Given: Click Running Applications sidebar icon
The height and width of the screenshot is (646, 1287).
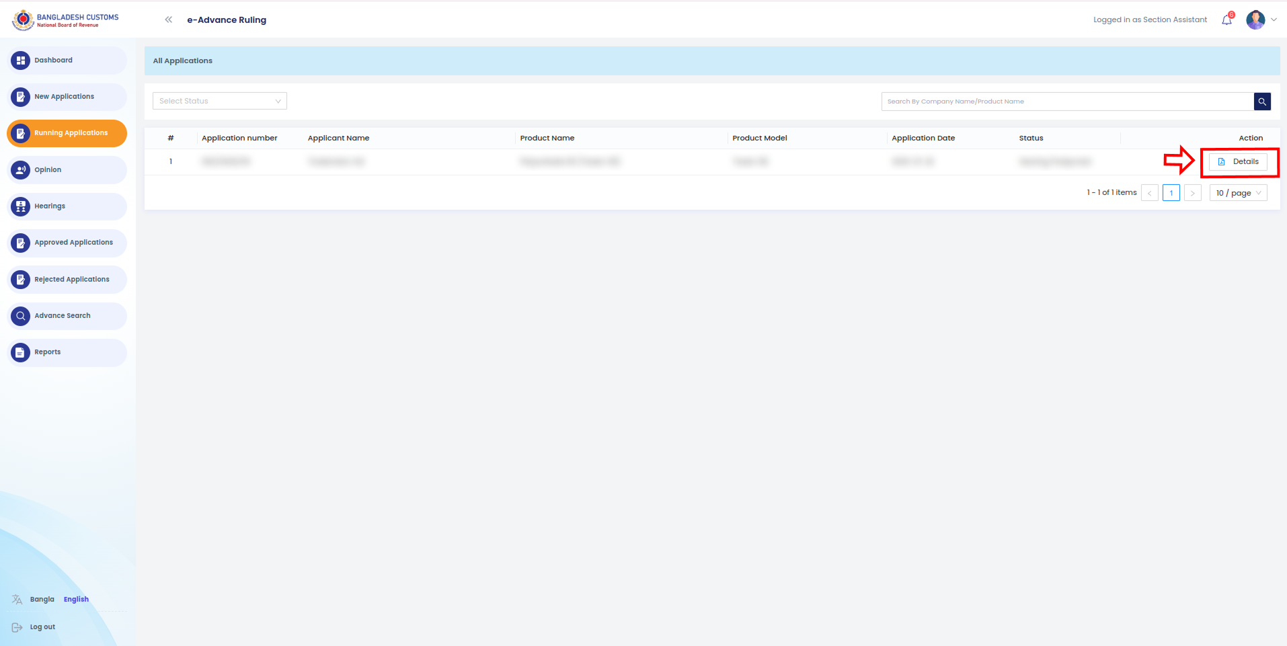Looking at the screenshot, I should tap(21, 133).
